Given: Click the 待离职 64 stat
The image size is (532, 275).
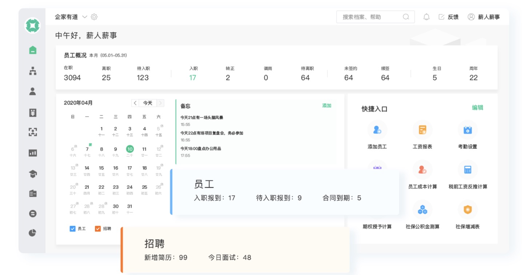Looking at the screenshot, I should click(x=307, y=74).
